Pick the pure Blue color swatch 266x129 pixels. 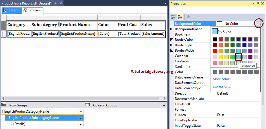[245, 45]
